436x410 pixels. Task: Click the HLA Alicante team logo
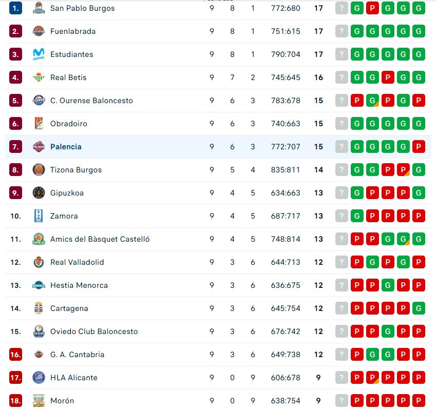pos(39,378)
